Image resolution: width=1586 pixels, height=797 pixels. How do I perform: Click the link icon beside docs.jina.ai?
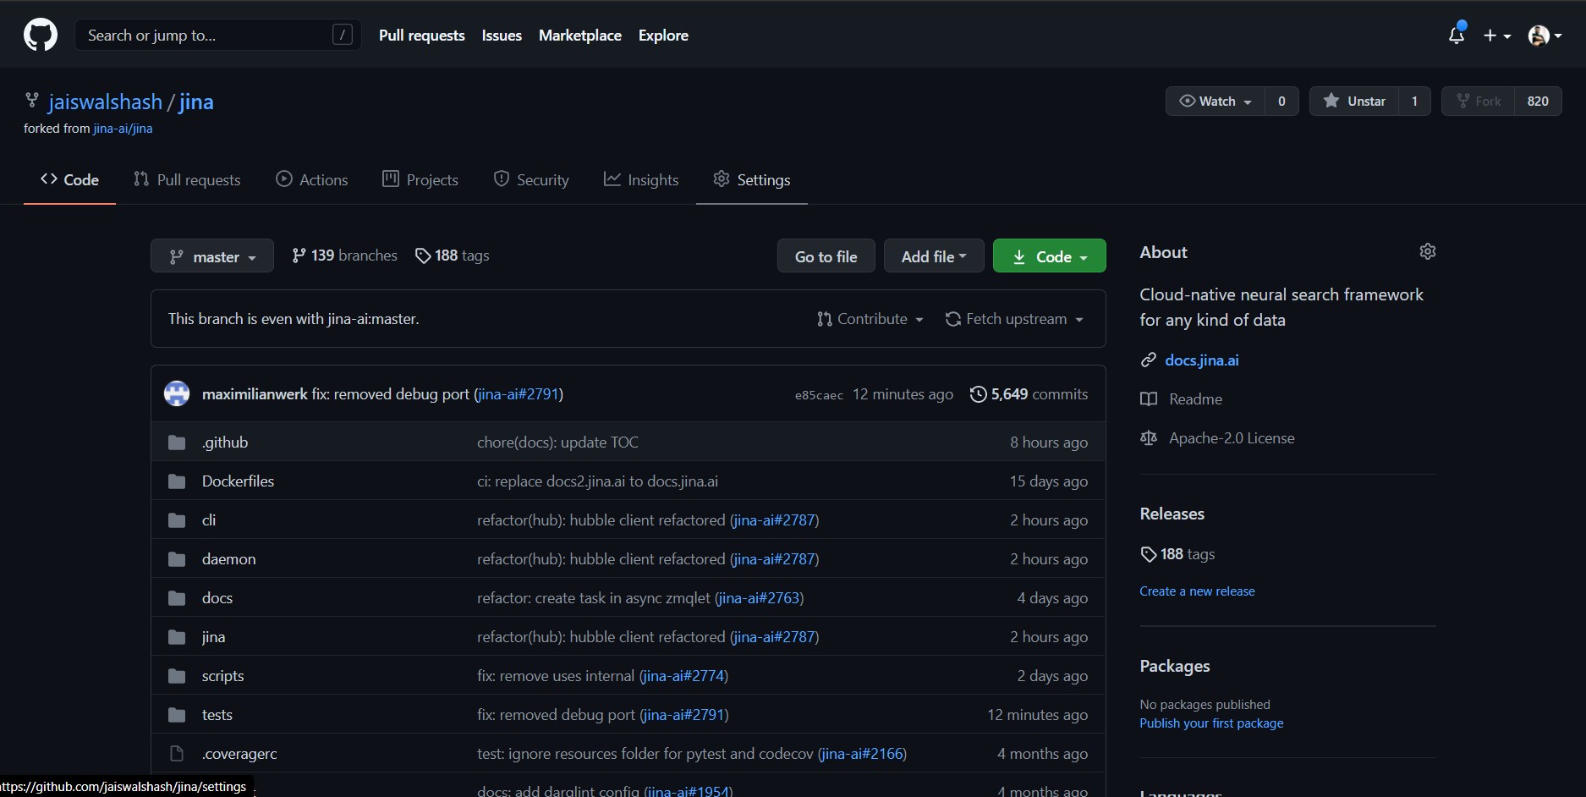(x=1148, y=360)
